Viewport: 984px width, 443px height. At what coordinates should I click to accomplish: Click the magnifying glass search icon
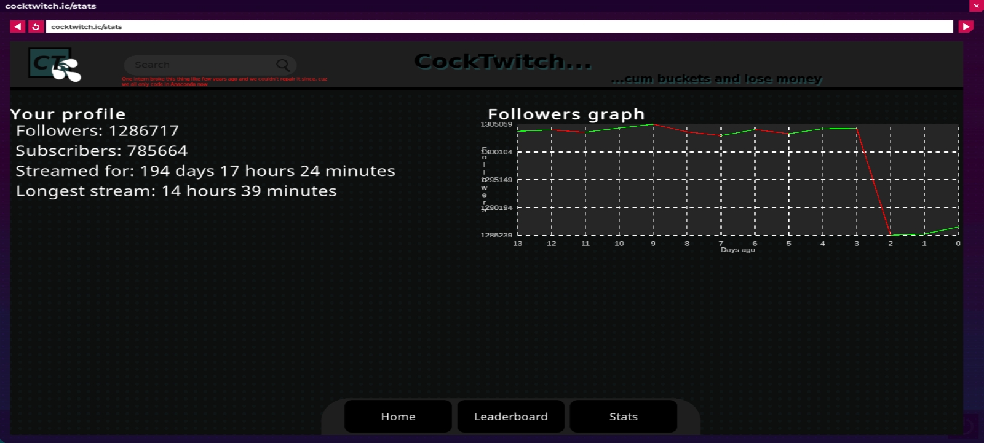283,65
